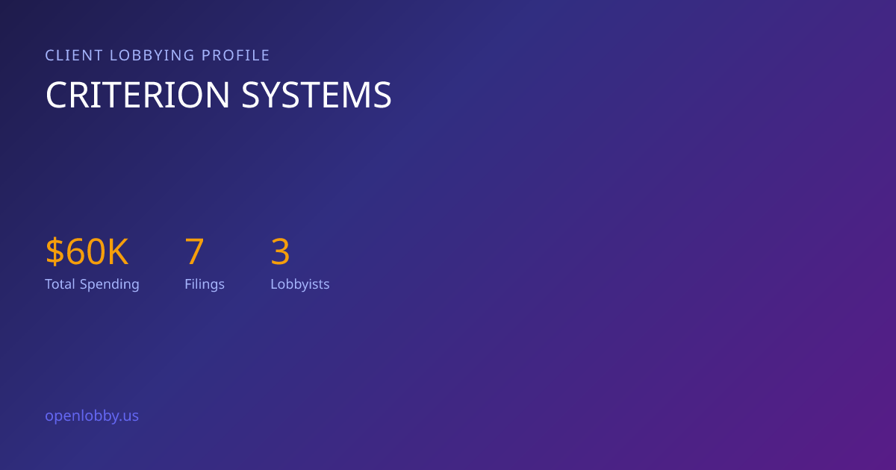Click the filings count 7

[x=194, y=252]
